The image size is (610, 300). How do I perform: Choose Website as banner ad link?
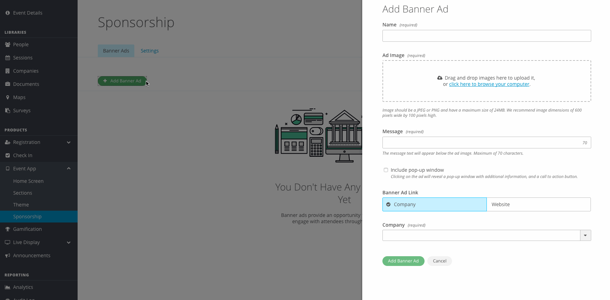(539, 204)
